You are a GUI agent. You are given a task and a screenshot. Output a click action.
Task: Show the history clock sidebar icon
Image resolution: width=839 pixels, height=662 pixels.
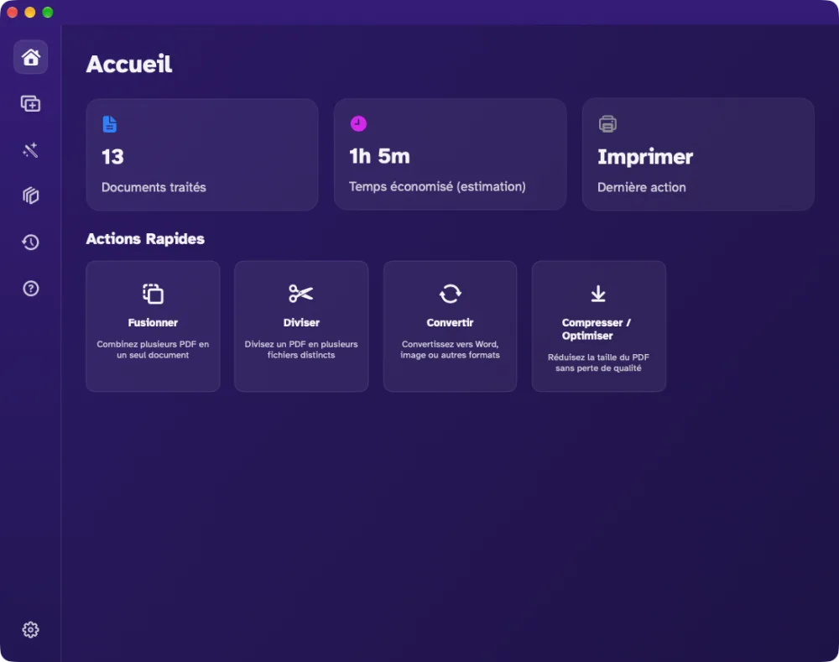[x=30, y=242]
